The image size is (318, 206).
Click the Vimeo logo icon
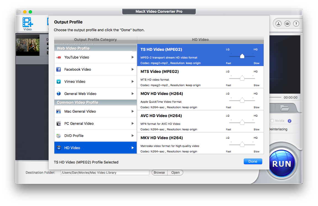pos(59,81)
